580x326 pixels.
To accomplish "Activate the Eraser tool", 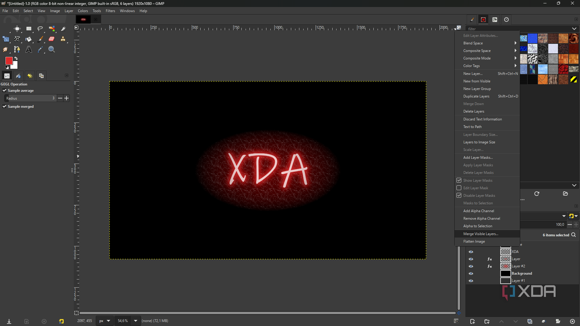I will point(51,39).
